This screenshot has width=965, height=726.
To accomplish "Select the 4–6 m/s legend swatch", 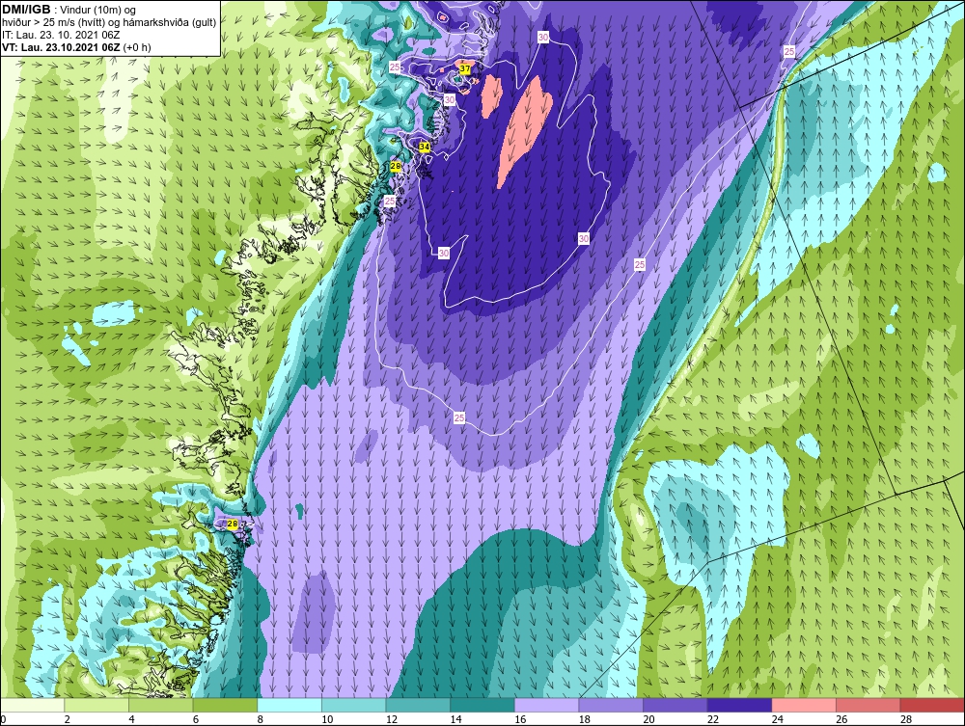I will tap(160, 705).
